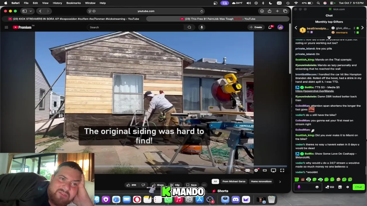Reload the youtube.com page
This screenshot has width=367, height=206.
(x=202, y=11)
